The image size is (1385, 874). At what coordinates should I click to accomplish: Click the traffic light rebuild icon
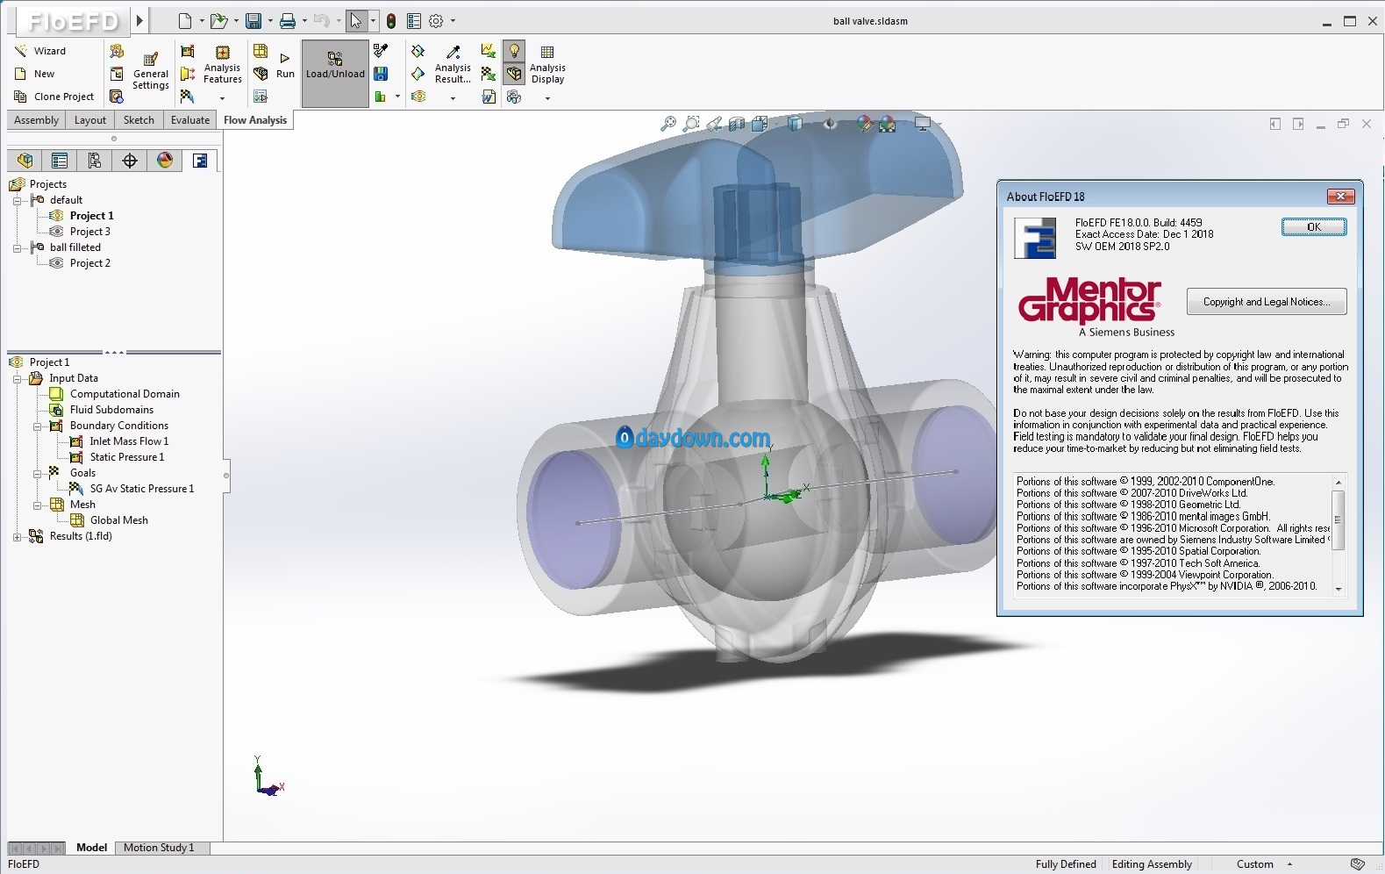coord(391,21)
